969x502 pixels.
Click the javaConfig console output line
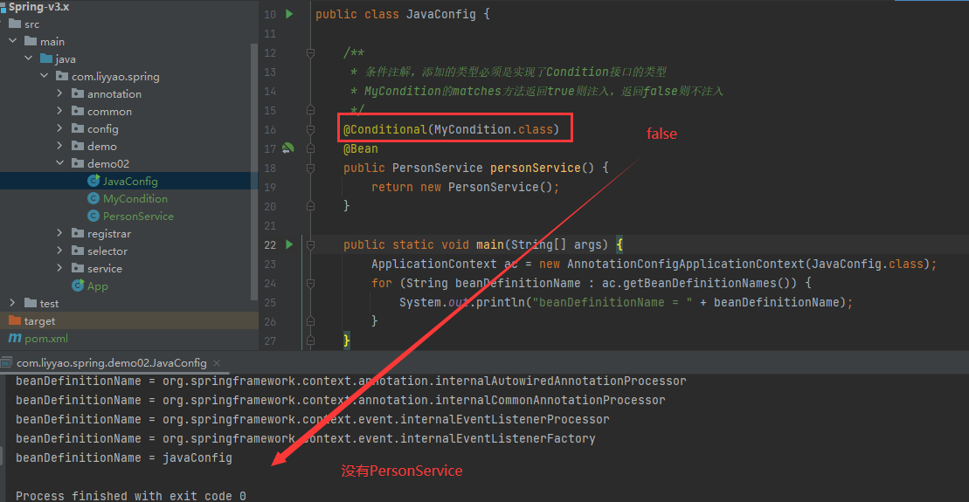pyautogui.click(x=124, y=457)
